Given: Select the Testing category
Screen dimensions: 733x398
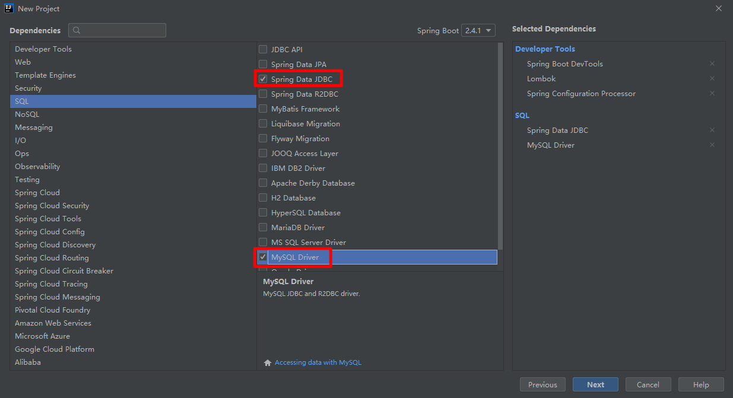Looking at the screenshot, I should click(133, 179).
